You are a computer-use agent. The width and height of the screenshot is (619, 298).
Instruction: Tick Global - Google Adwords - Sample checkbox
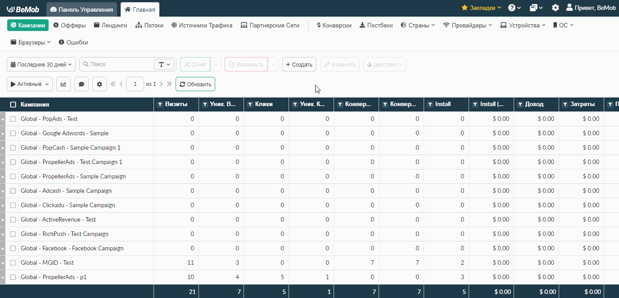13,133
